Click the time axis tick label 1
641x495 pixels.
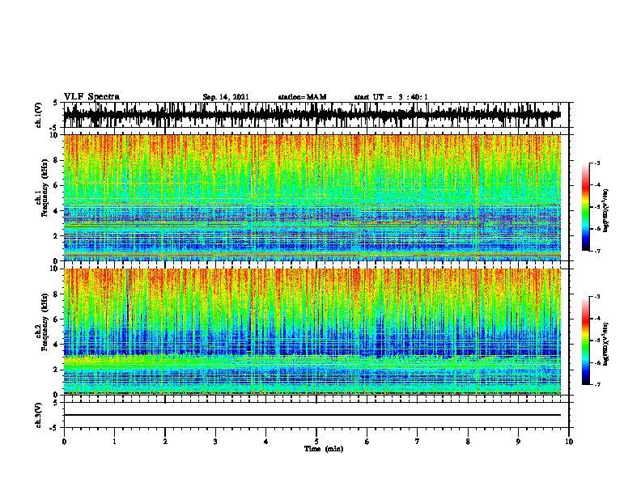pyautogui.click(x=114, y=442)
